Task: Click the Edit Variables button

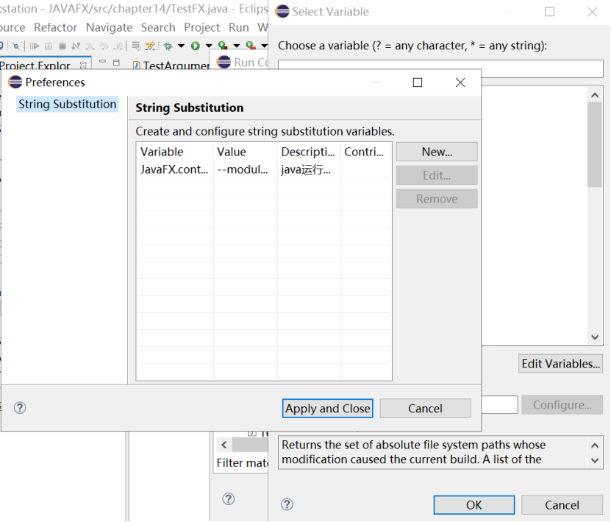Action: pyautogui.click(x=560, y=364)
